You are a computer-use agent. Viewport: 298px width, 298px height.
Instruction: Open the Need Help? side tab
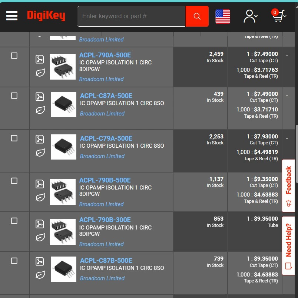click(288, 245)
